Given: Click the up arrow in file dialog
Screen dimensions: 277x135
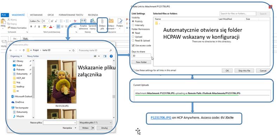Looking at the screenshot, I should pyautogui.click(x=24, y=50).
